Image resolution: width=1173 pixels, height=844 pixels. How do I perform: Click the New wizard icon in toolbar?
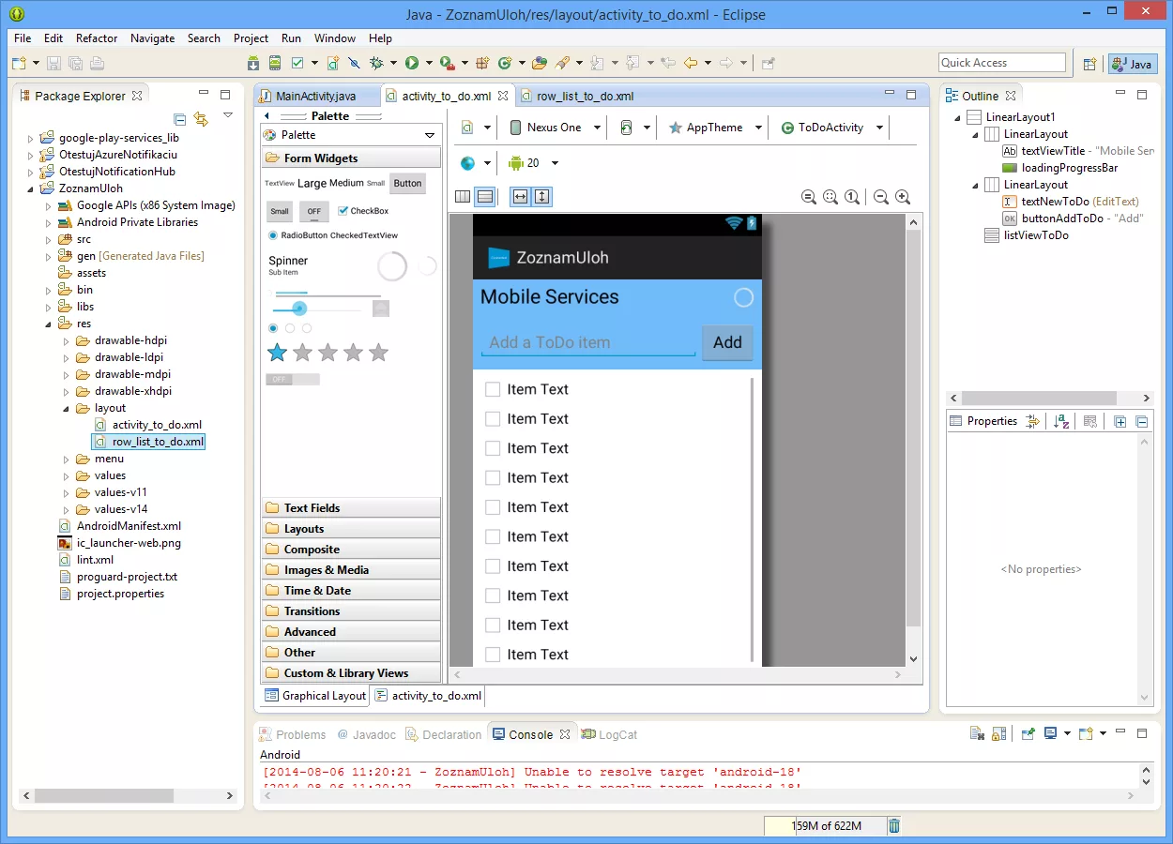click(x=19, y=63)
